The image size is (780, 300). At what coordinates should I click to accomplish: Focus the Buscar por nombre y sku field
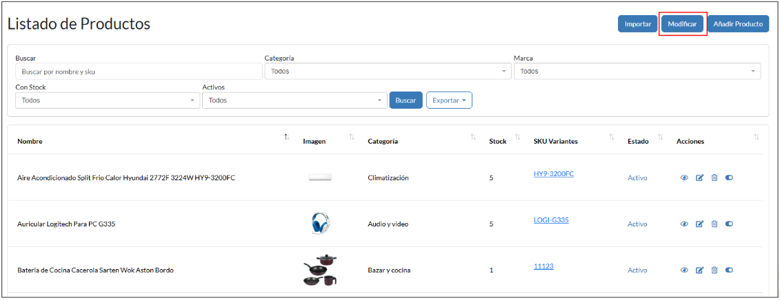(138, 72)
